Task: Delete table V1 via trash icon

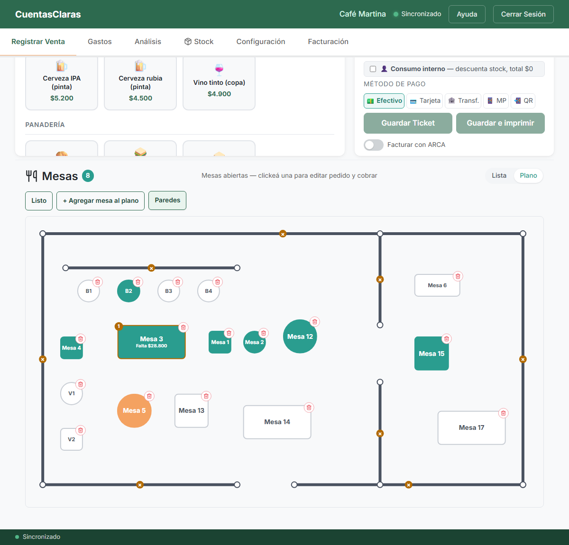Action: point(81,384)
